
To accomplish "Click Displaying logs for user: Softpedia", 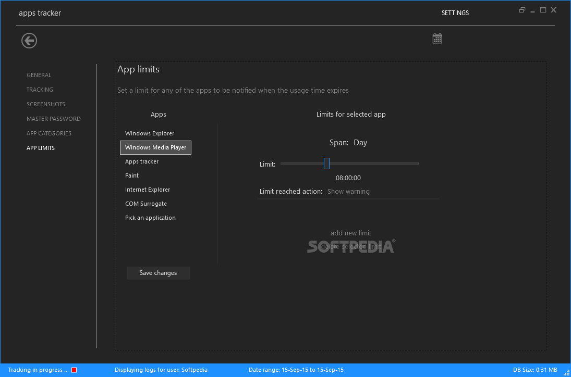I will tap(161, 370).
